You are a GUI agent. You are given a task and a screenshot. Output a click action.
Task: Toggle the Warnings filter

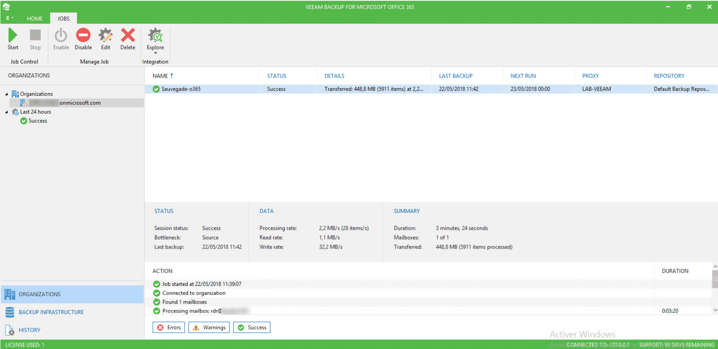click(209, 328)
